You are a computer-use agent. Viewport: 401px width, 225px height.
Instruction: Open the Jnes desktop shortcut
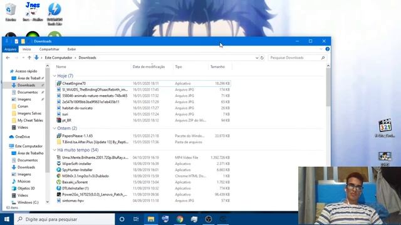coord(33,12)
